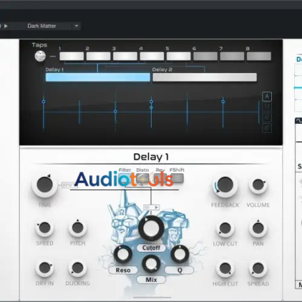This screenshot has height=302, width=302.
Task: Select the tap handle on the line nearest the A button
Action: 223,101
